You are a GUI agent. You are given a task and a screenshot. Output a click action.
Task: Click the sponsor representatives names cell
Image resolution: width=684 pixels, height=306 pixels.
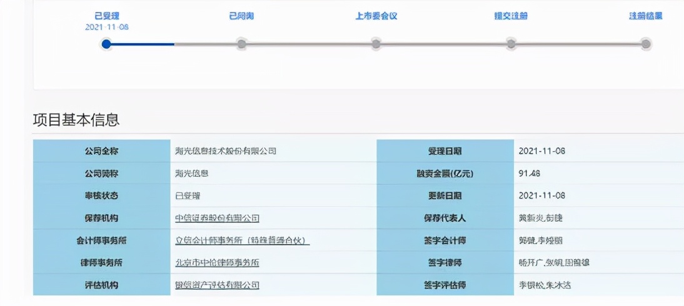coord(599,218)
